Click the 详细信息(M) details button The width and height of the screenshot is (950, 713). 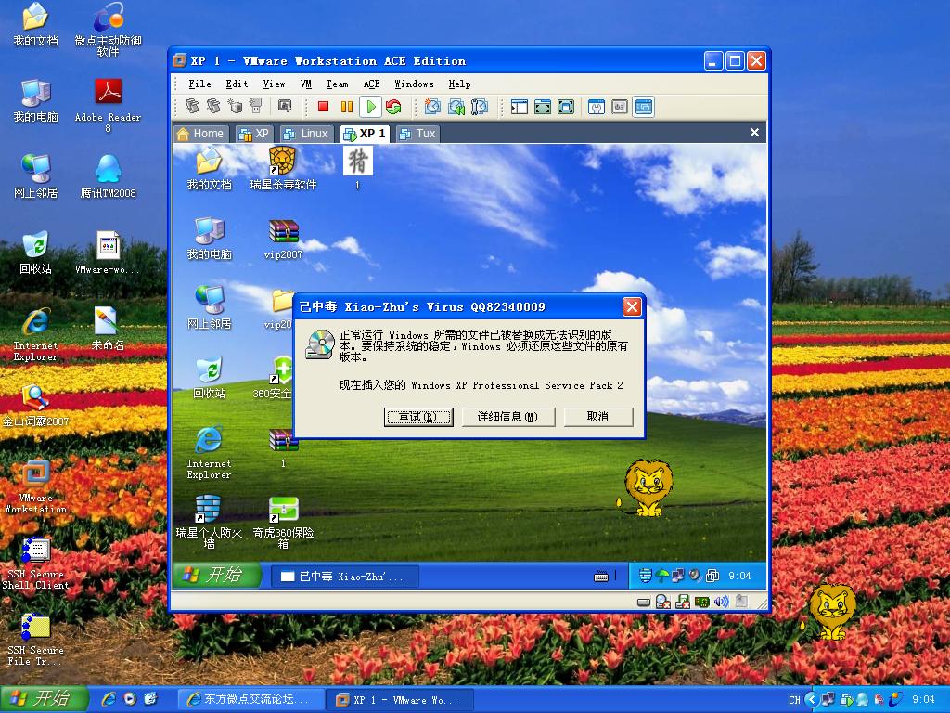click(x=507, y=417)
